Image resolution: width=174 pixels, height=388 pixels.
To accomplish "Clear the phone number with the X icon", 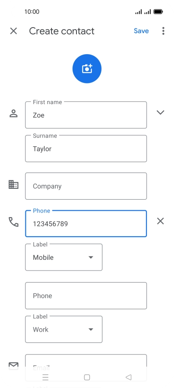I will click(160, 221).
